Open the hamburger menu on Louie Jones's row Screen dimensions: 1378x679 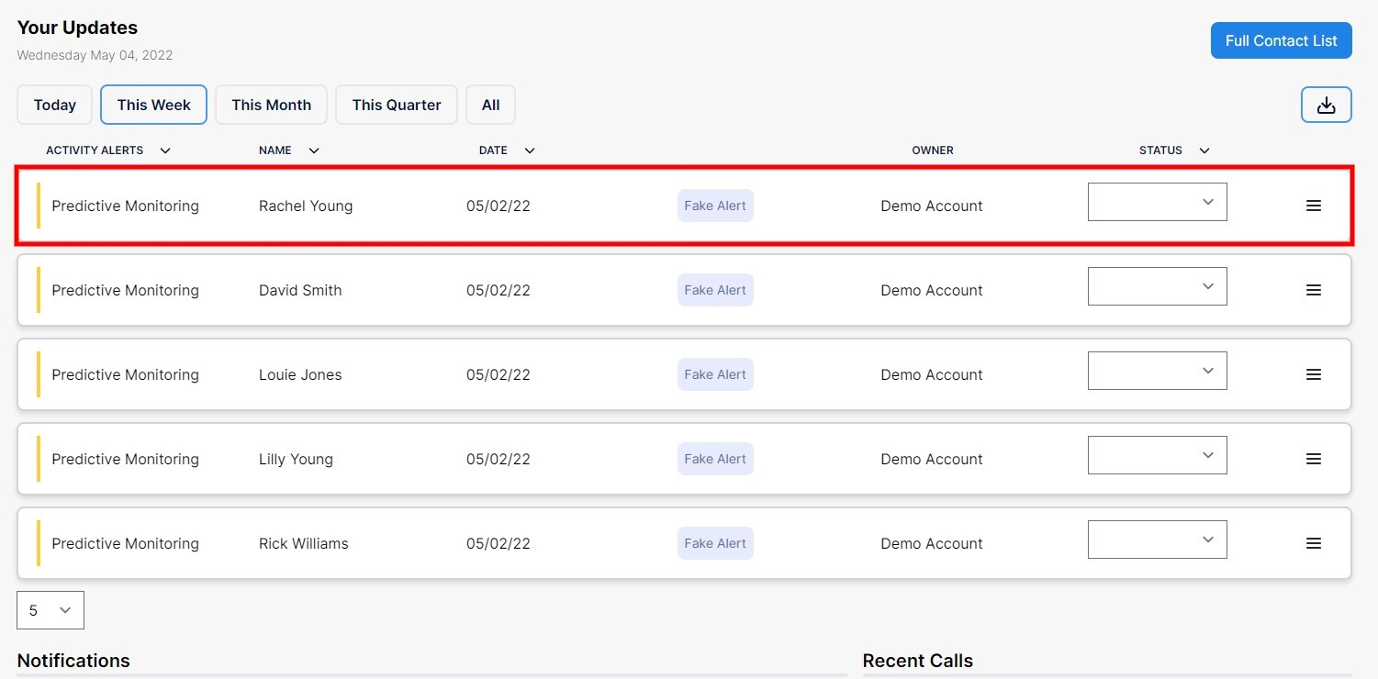tap(1314, 374)
